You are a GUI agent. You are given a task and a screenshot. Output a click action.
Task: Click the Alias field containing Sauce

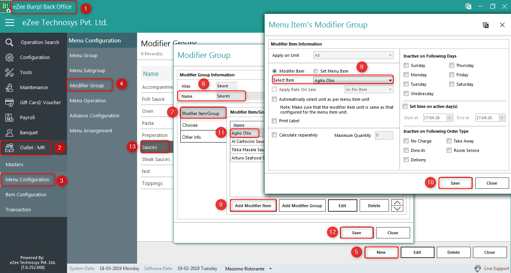[x=226, y=86]
